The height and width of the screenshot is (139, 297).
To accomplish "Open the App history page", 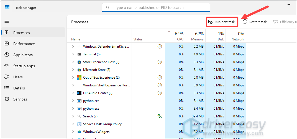I will click(x=33, y=55).
